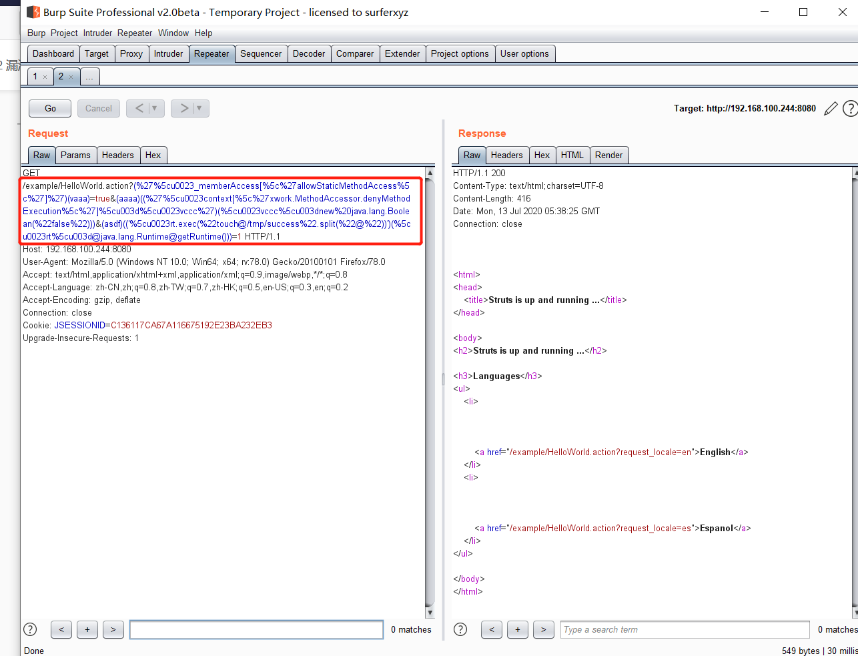This screenshot has height=656, width=858.
Task: Click the Request pane scrollbar down arrow
Action: click(x=430, y=613)
